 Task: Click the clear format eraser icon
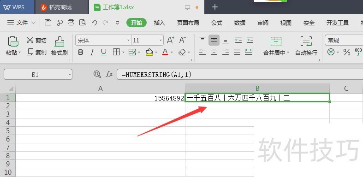point(182,52)
